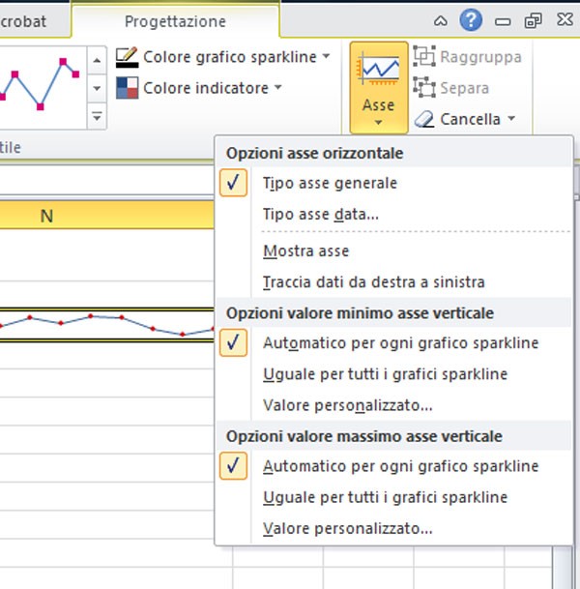The height and width of the screenshot is (589, 580).
Task: Collapse the ribbon with the caret icon
Action: [x=441, y=20]
